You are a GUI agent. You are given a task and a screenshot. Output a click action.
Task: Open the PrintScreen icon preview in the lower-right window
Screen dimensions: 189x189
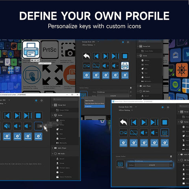click(x=120, y=164)
